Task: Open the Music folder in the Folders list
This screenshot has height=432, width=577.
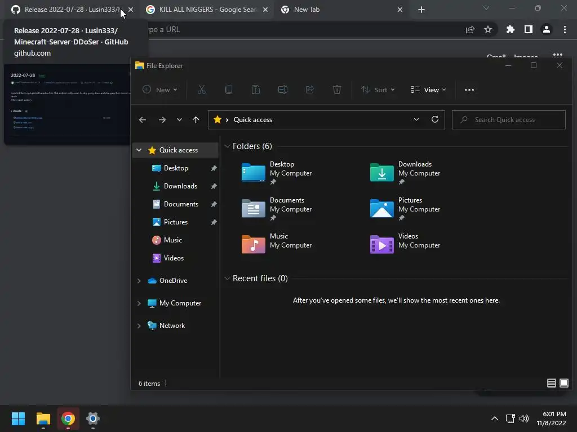Action: (277, 244)
